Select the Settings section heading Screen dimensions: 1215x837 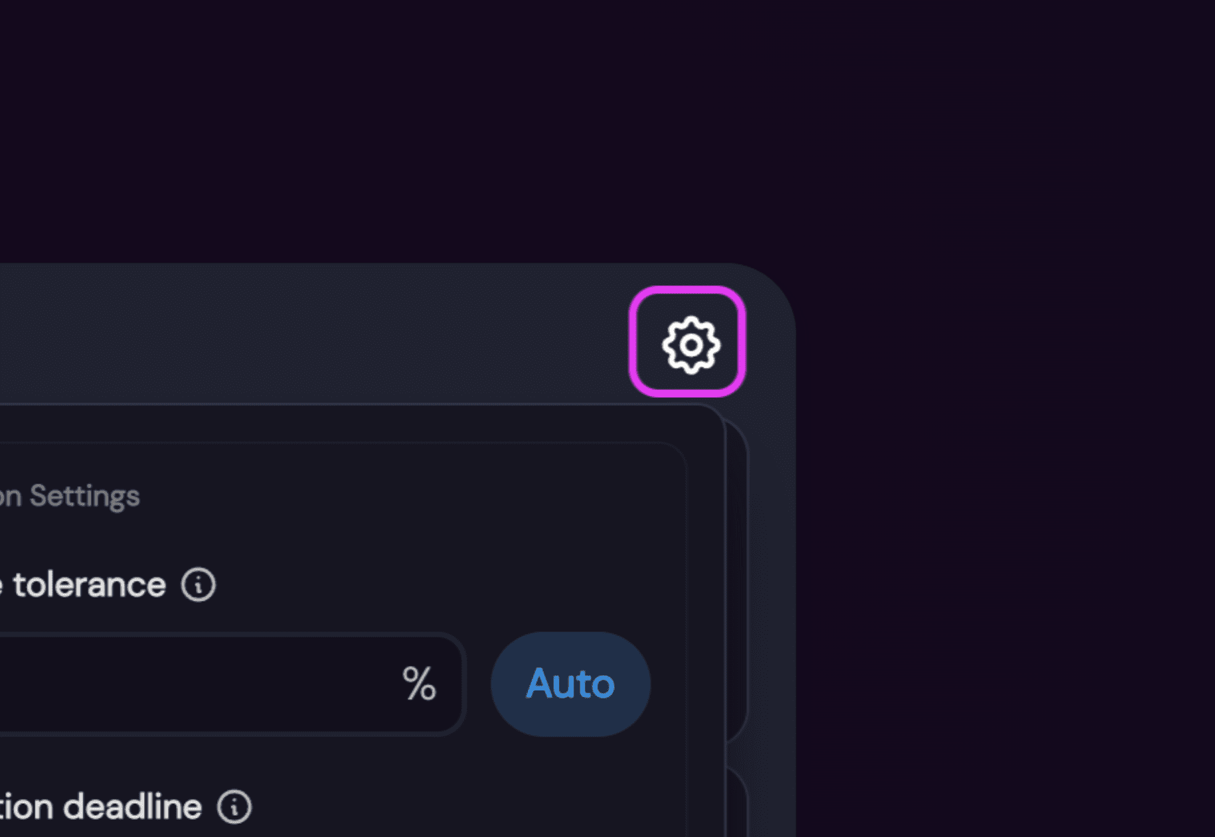[70, 496]
